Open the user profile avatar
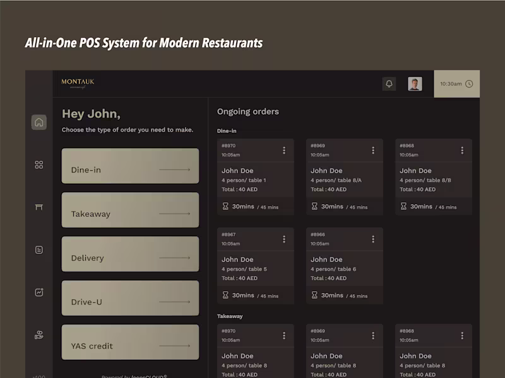This screenshot has height=378, width=505. point(415,84)
